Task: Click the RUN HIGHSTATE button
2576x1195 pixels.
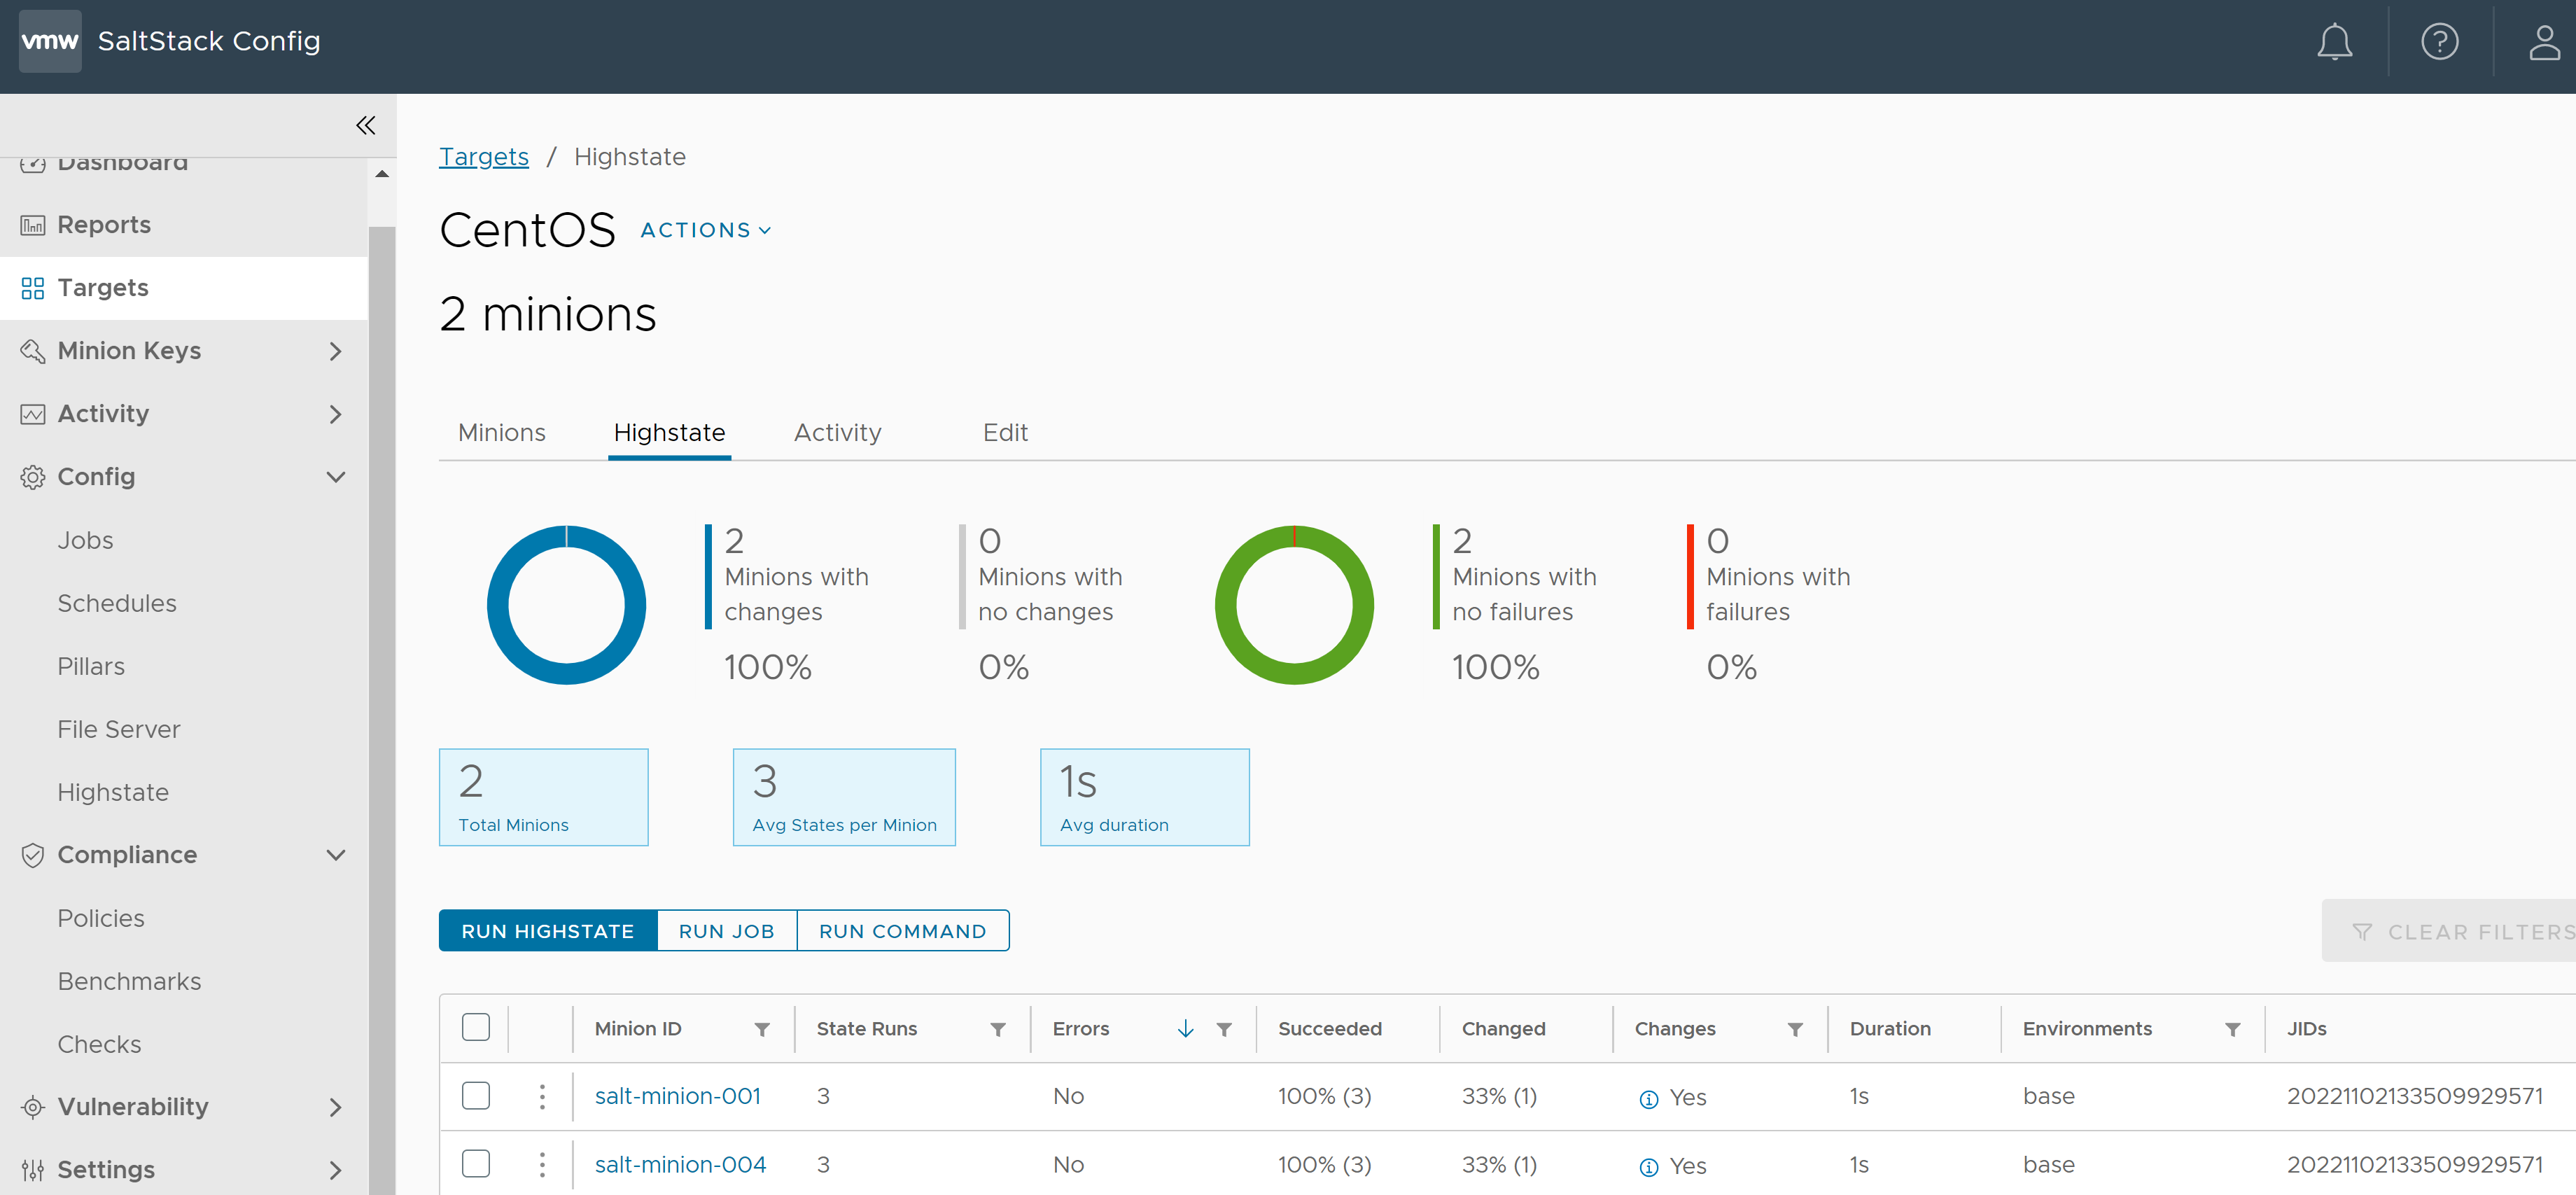Action: 547,930
